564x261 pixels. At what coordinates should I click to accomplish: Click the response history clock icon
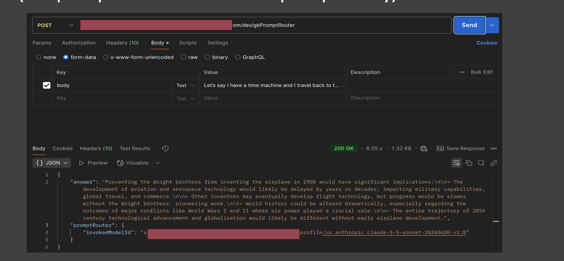tap(165, 148)
